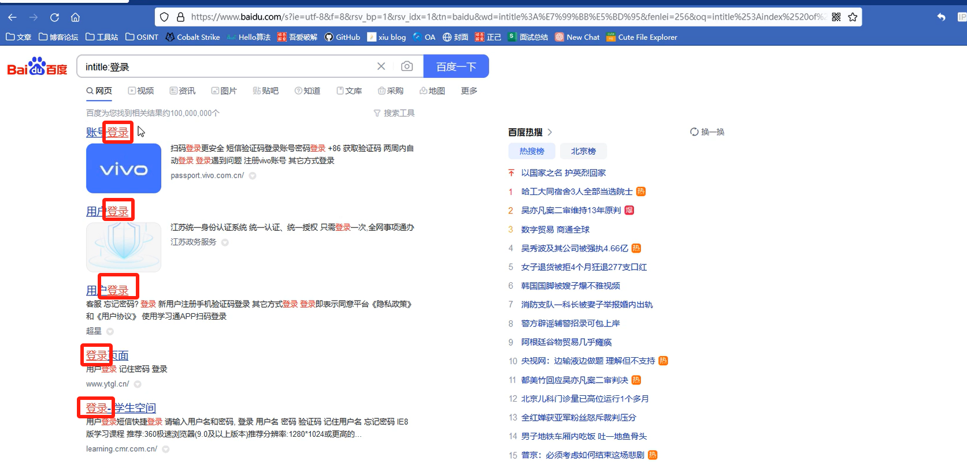The width and height of the screenshot is (967, 468).
Task: Switch to the 地图 search tab
Action: (x=432, y=91)
